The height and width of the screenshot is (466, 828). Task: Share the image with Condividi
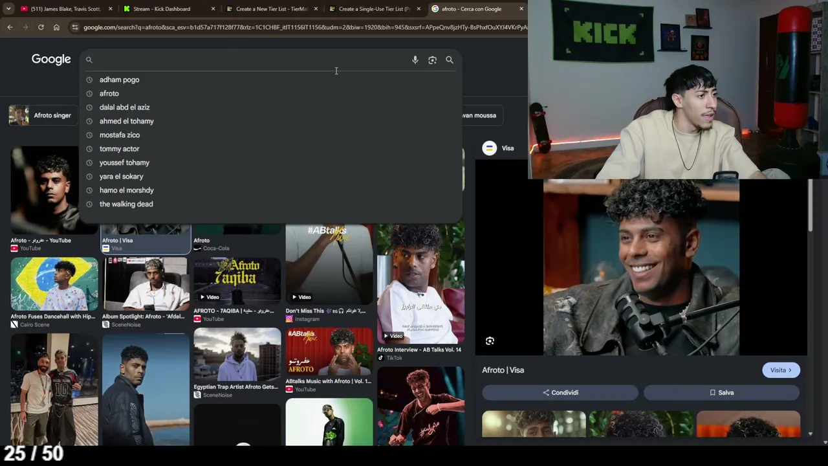pos(560,392)
